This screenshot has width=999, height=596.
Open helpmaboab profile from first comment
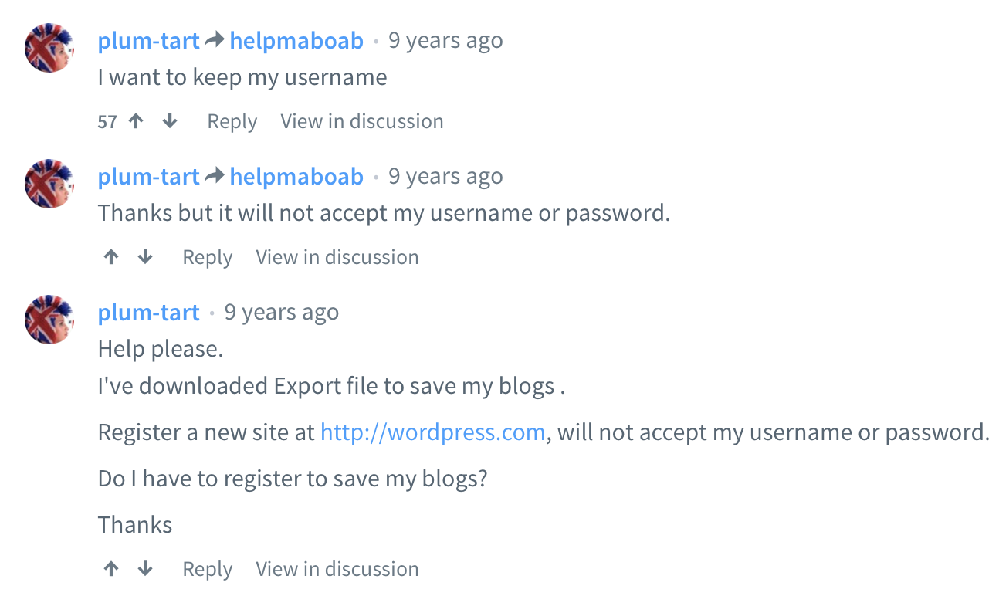(296, 40)
